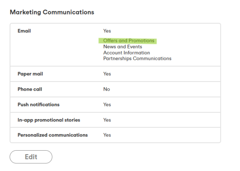Click the empty area right of Paper mail's Yes

(x=168, y=74)
